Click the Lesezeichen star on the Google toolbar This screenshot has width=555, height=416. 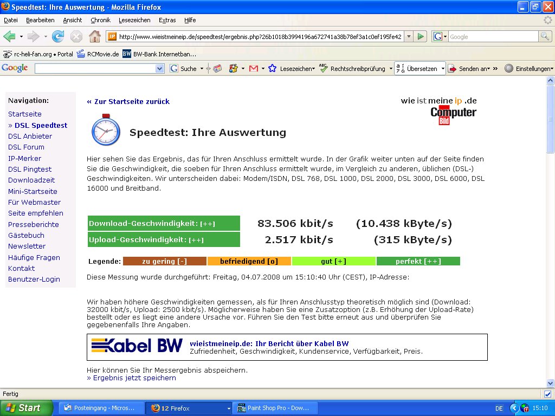point(272,68)
